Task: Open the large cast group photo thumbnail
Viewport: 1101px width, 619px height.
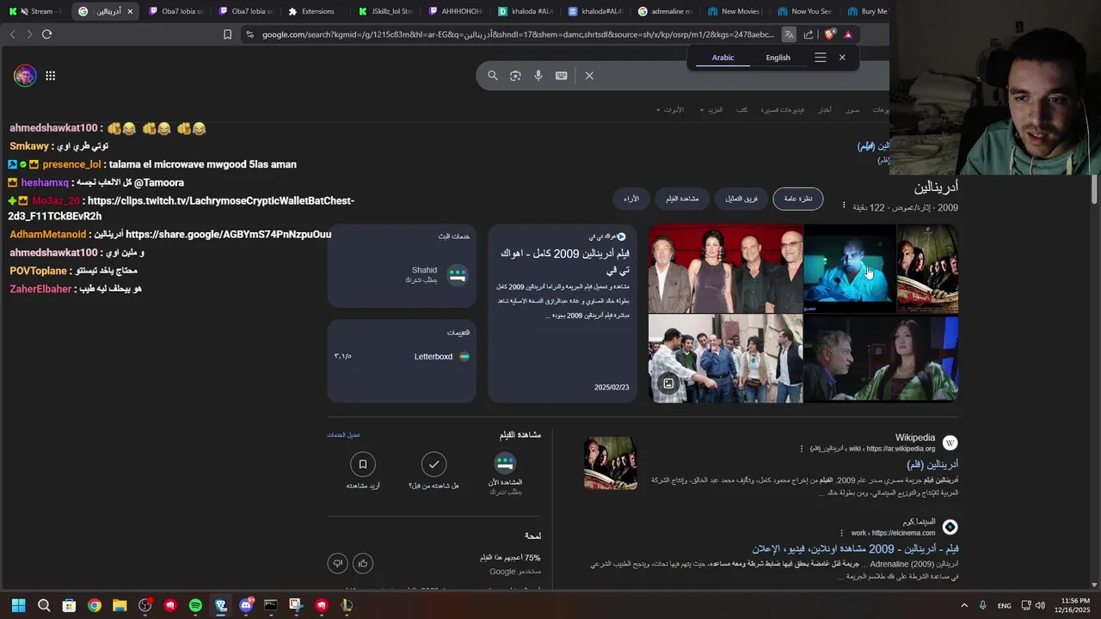Action: [725, 268]
